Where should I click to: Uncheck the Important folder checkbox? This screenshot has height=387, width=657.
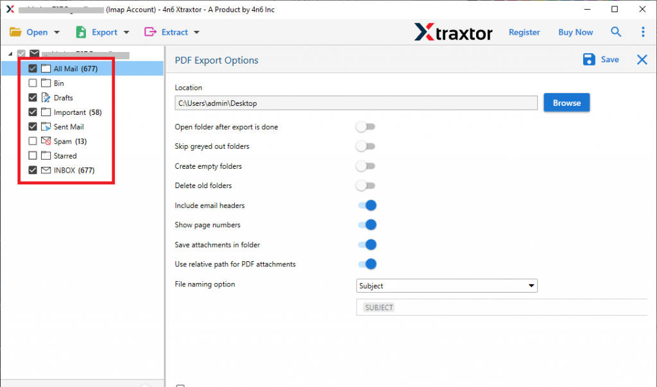pyautogui.click(x=33, y=112)
